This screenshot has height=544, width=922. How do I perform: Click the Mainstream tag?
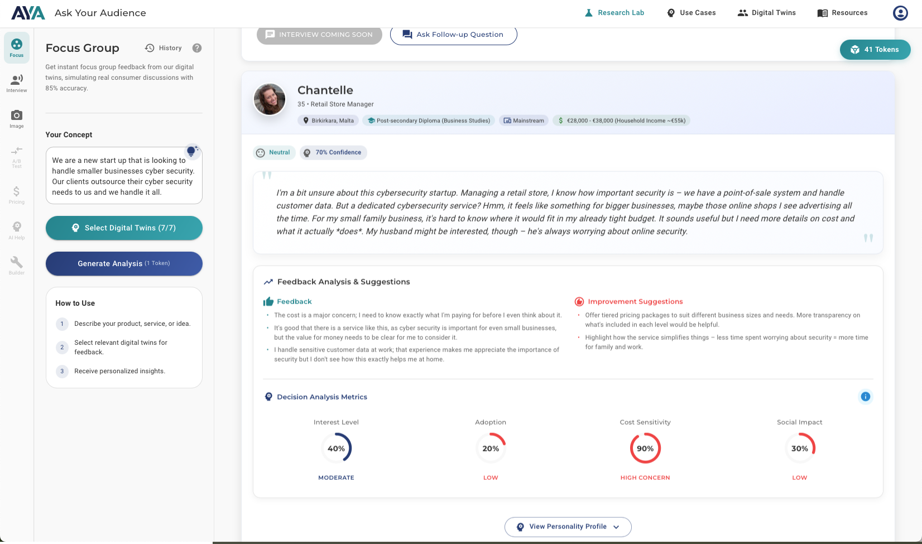click(x=524, y=121)
